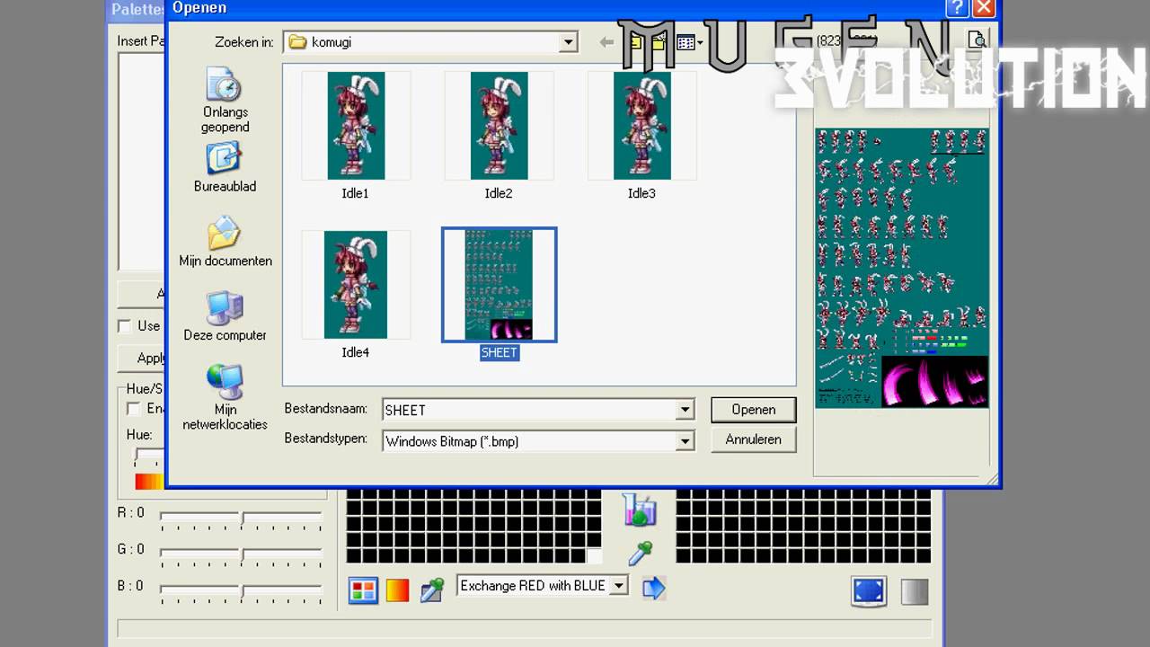Select the Idle2 file thumbnail

pyautogui.click(x=499, y=126)
